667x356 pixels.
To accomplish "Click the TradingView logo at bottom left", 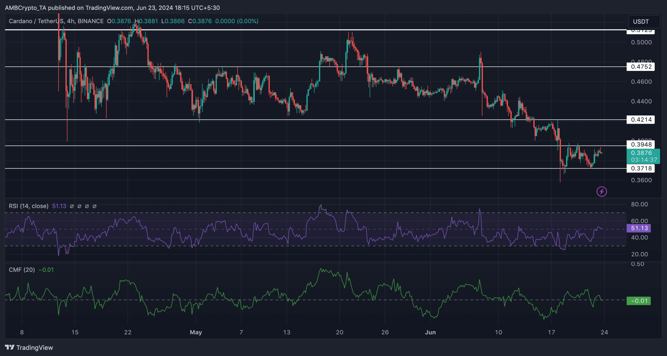I will pyautogui.click(x=29, y=347).
